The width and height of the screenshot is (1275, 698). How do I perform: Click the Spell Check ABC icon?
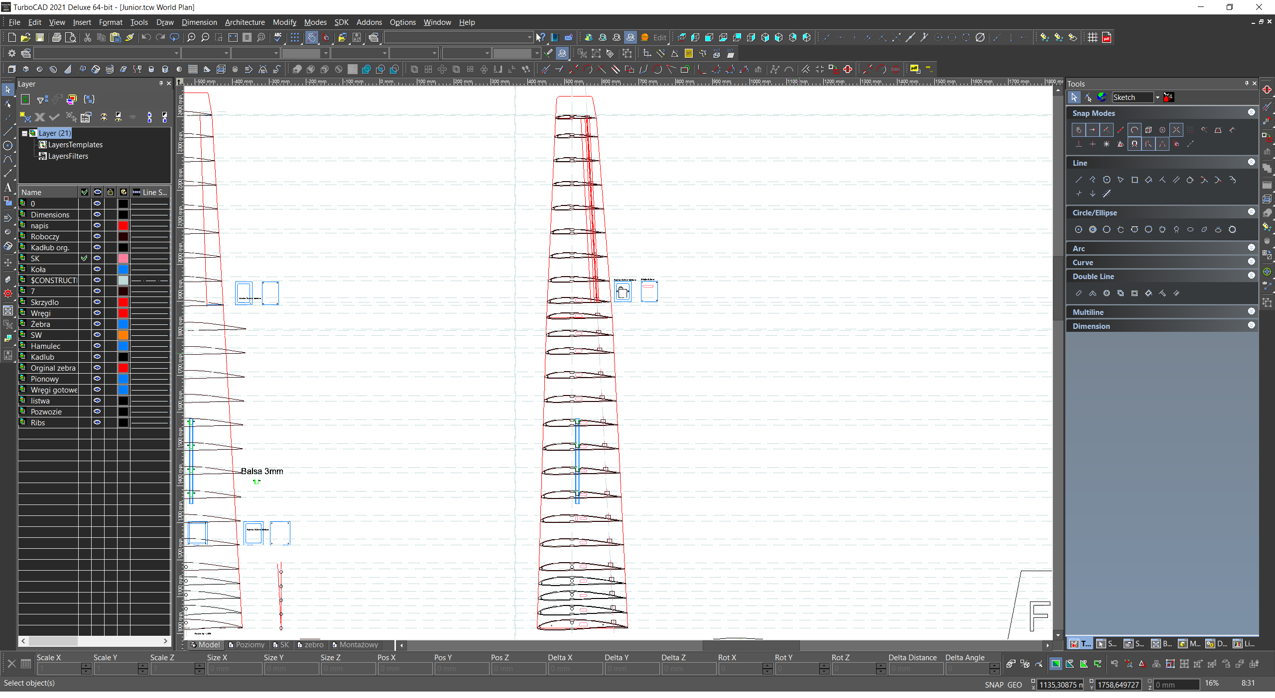(x=278, y=38)
